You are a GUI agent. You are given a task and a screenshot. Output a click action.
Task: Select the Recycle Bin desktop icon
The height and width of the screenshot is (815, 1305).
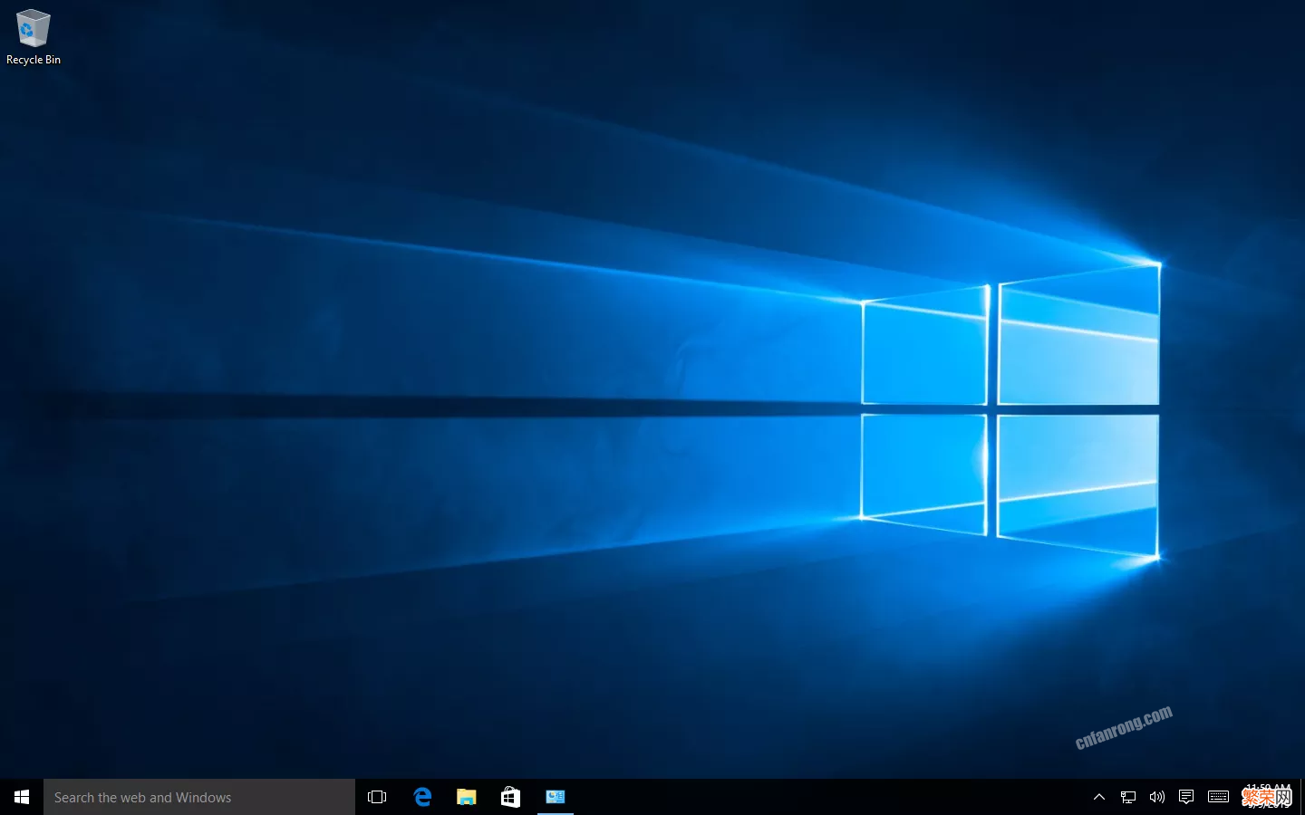click(x=34, y=38)
